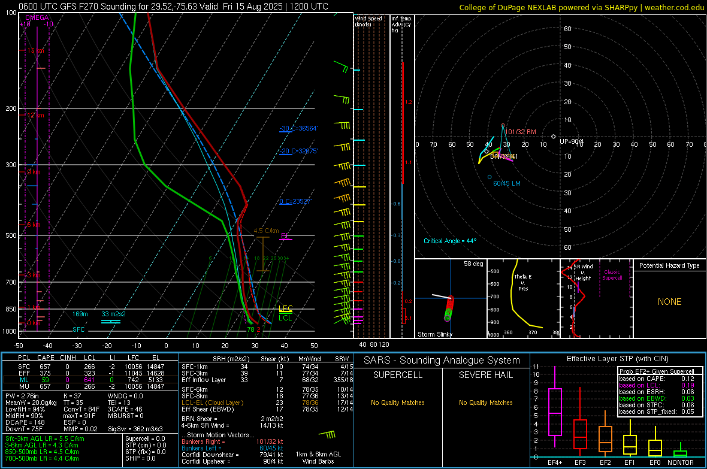
Task: Click the -30 C=36564' height label
Action: pos(298,128)
